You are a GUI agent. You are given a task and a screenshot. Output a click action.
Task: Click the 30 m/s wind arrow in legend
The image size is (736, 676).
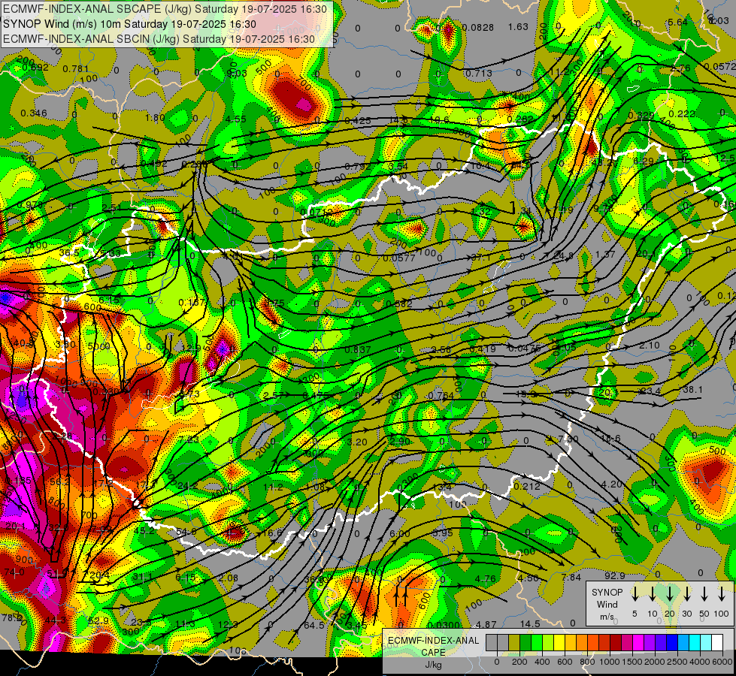coord(686,593)
